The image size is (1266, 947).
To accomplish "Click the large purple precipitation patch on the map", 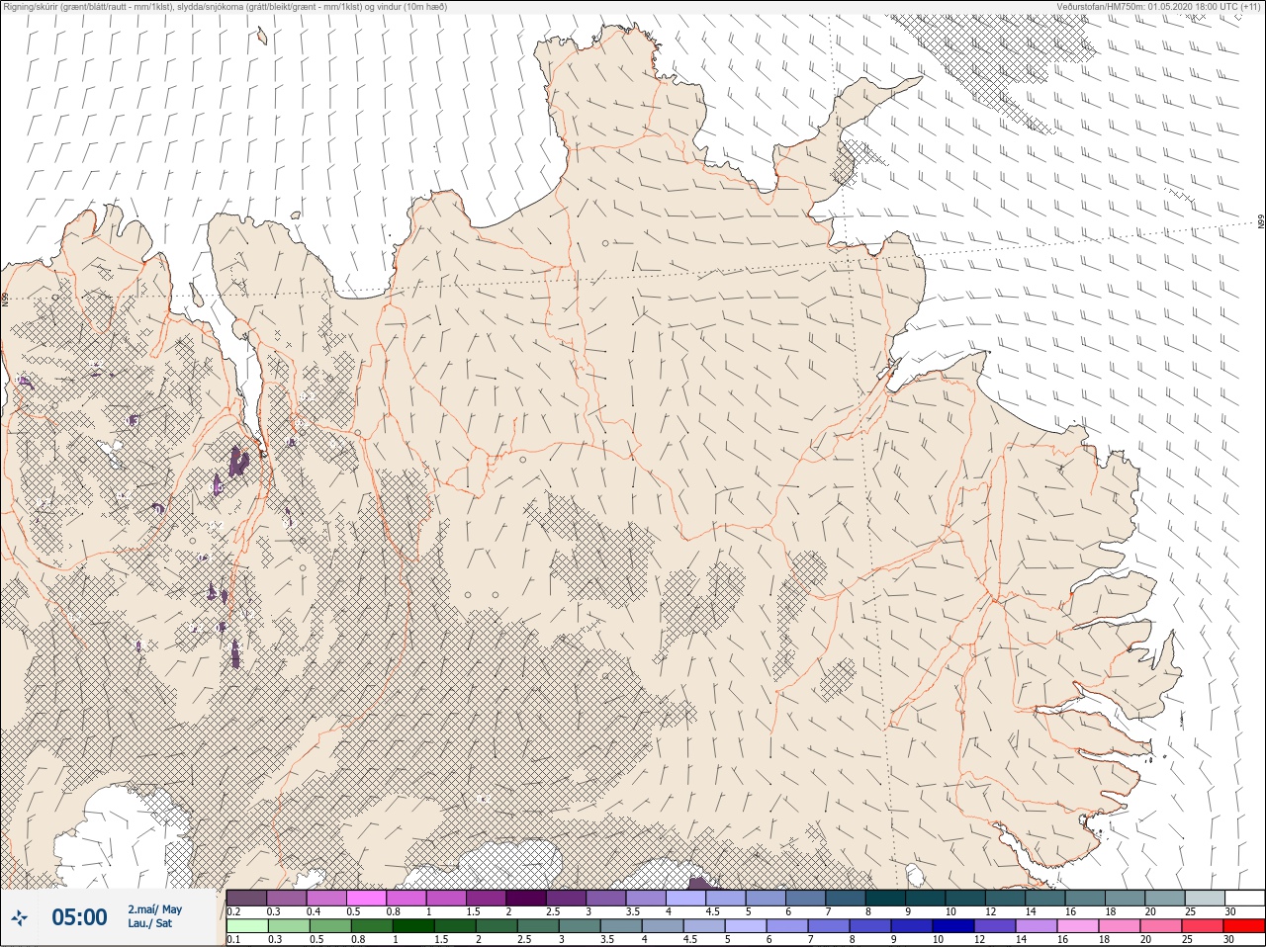I will point(237,461).
